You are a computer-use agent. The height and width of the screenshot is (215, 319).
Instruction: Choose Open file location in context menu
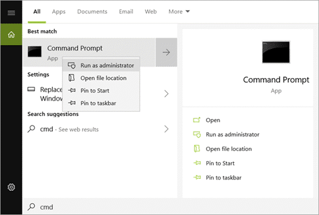point(101,78)
